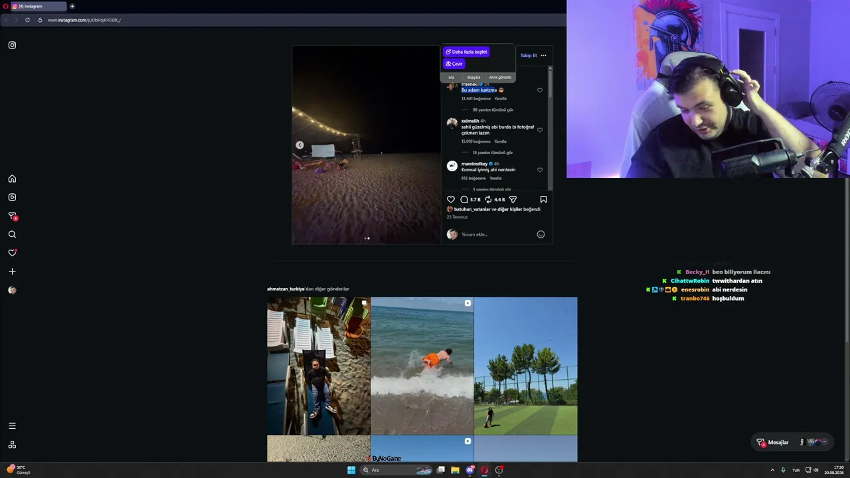Open the beach chair man post thumbnail
Image resolution: width=850 pixels, height=478 pixels.
[x=319, y=366]
